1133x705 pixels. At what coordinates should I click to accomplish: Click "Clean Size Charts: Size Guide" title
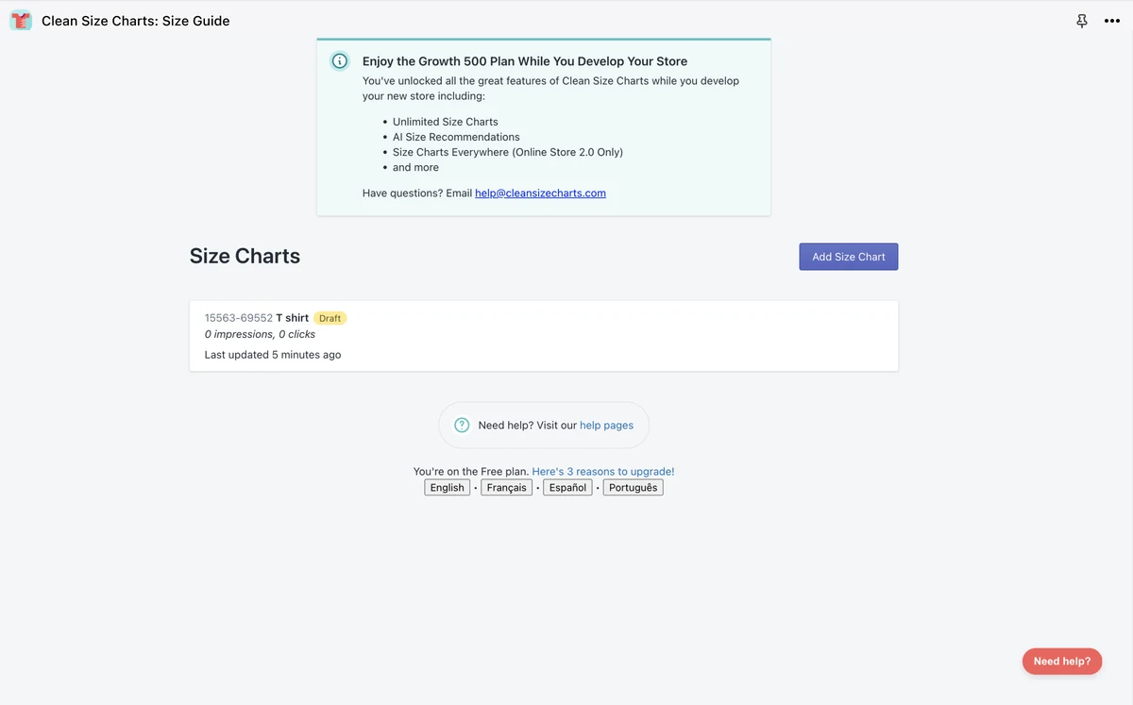coord(136,21)
